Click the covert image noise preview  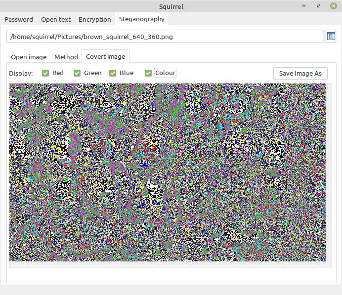coord(167,172)
